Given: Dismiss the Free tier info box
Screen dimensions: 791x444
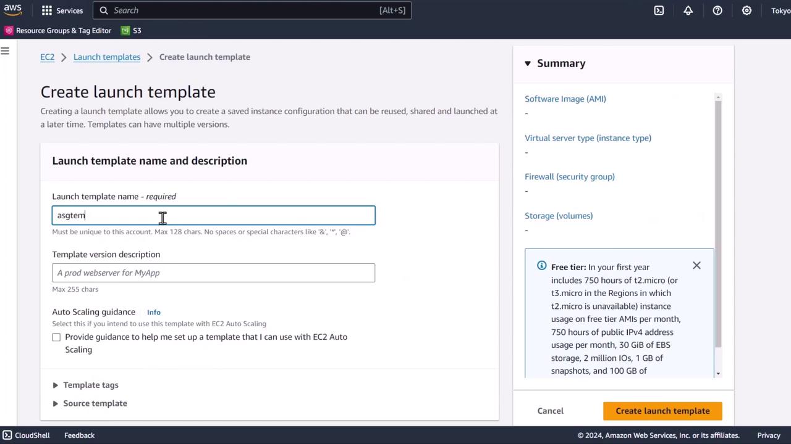Looking at the screenshot, I should click(x=696, y=266).
